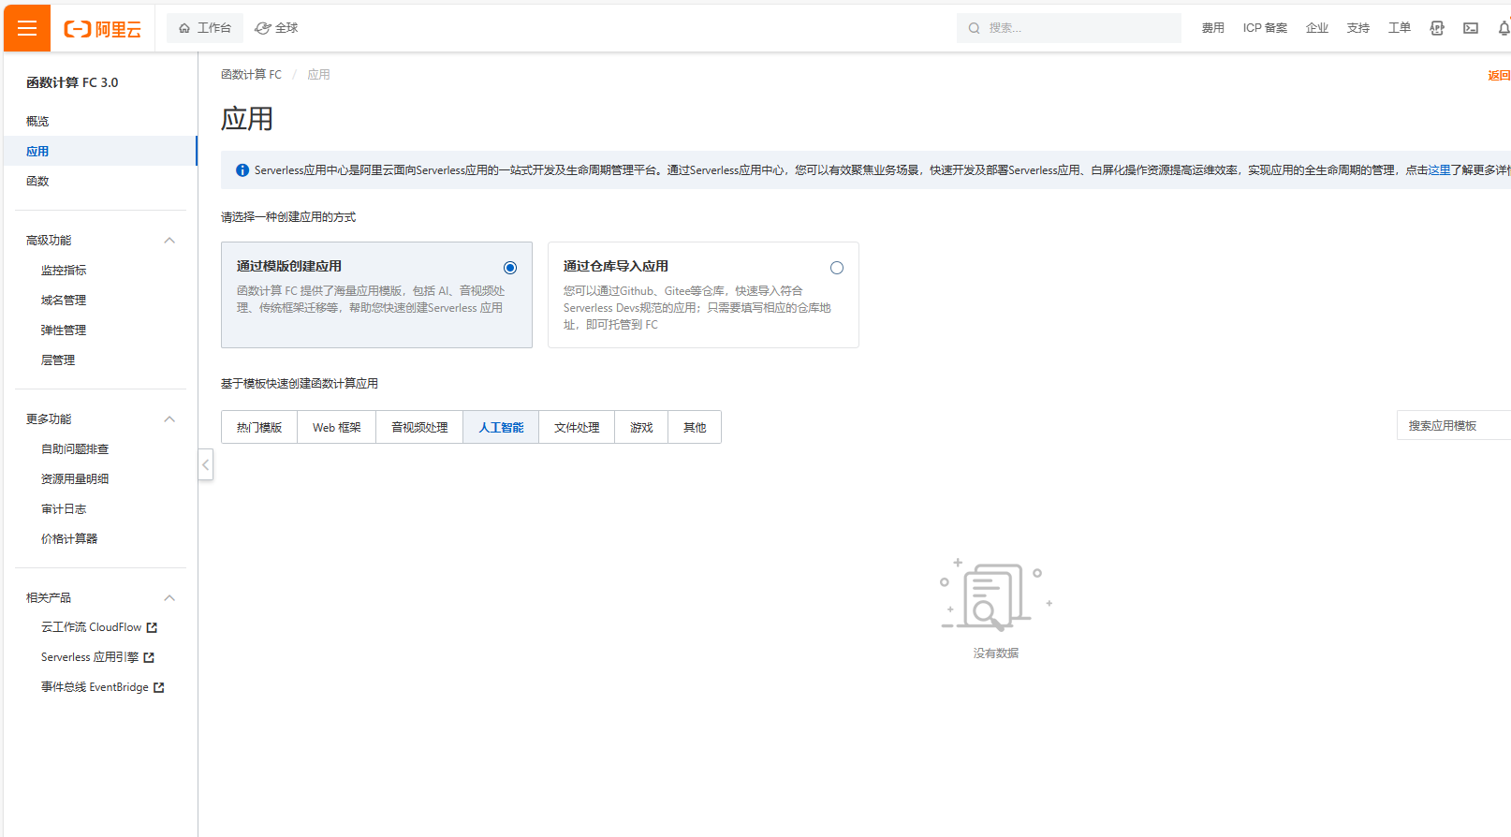The height and width of the screenshot is (837, 1511).
Task: Select the 通过仓库导入应用 radio button
Action: pos(837,268)
